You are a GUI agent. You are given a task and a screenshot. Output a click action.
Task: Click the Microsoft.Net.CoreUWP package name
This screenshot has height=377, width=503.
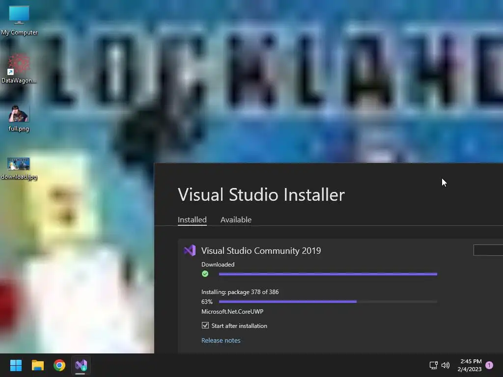[232, 312]
